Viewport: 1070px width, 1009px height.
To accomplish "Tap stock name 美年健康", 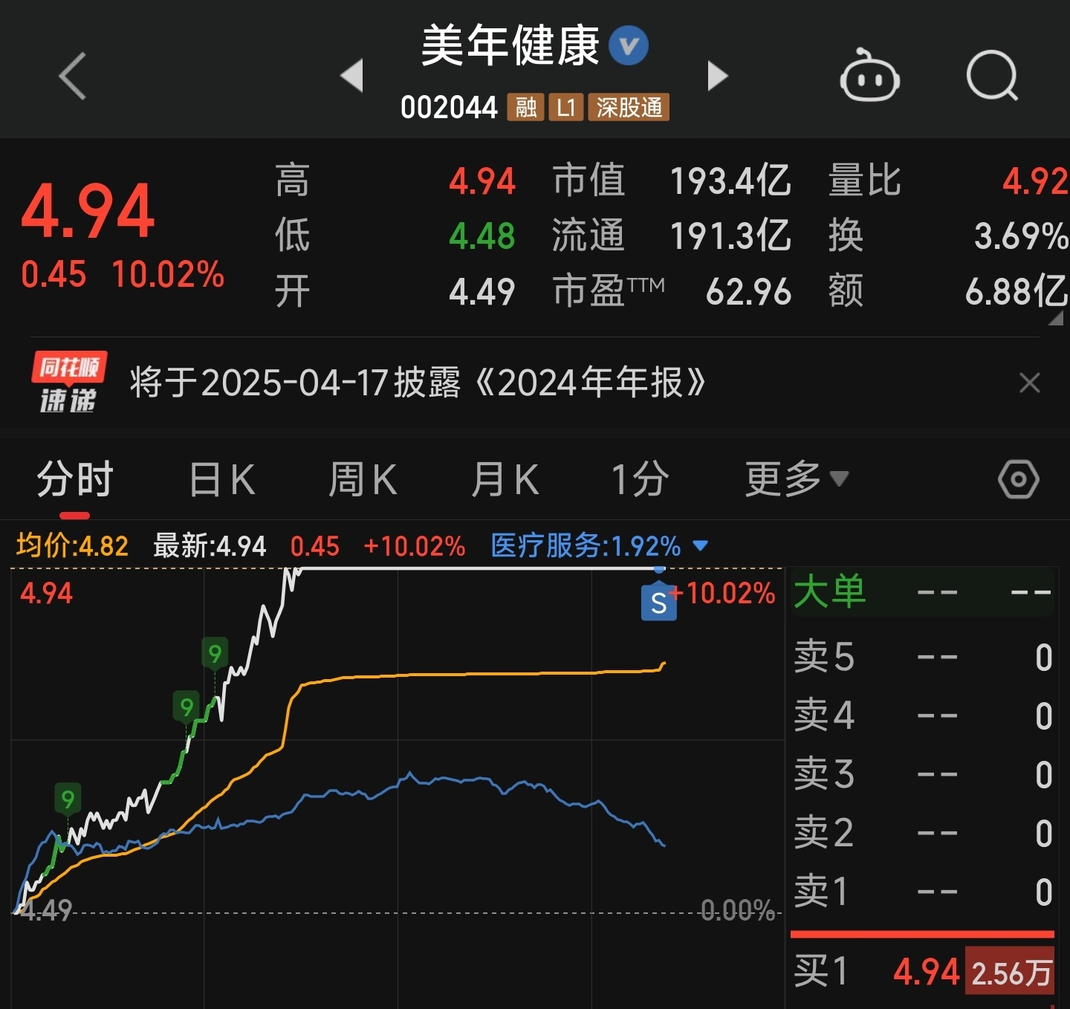I will (x=510, y=46).
